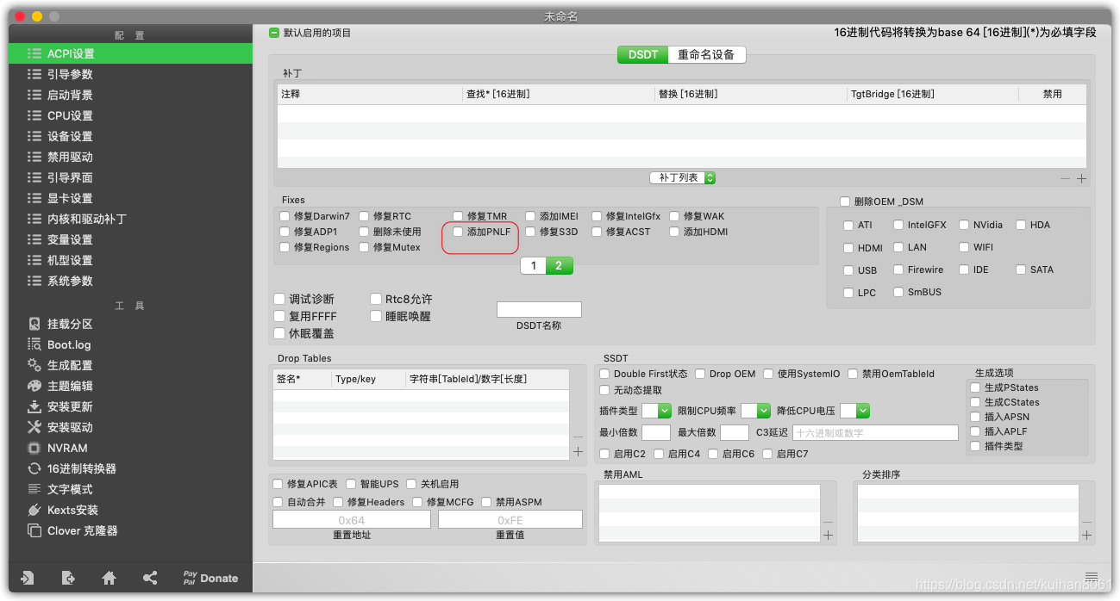The image size is (1120, 601).
Task: Toggle 修复RTC checkbox
Action: point(365,216)
